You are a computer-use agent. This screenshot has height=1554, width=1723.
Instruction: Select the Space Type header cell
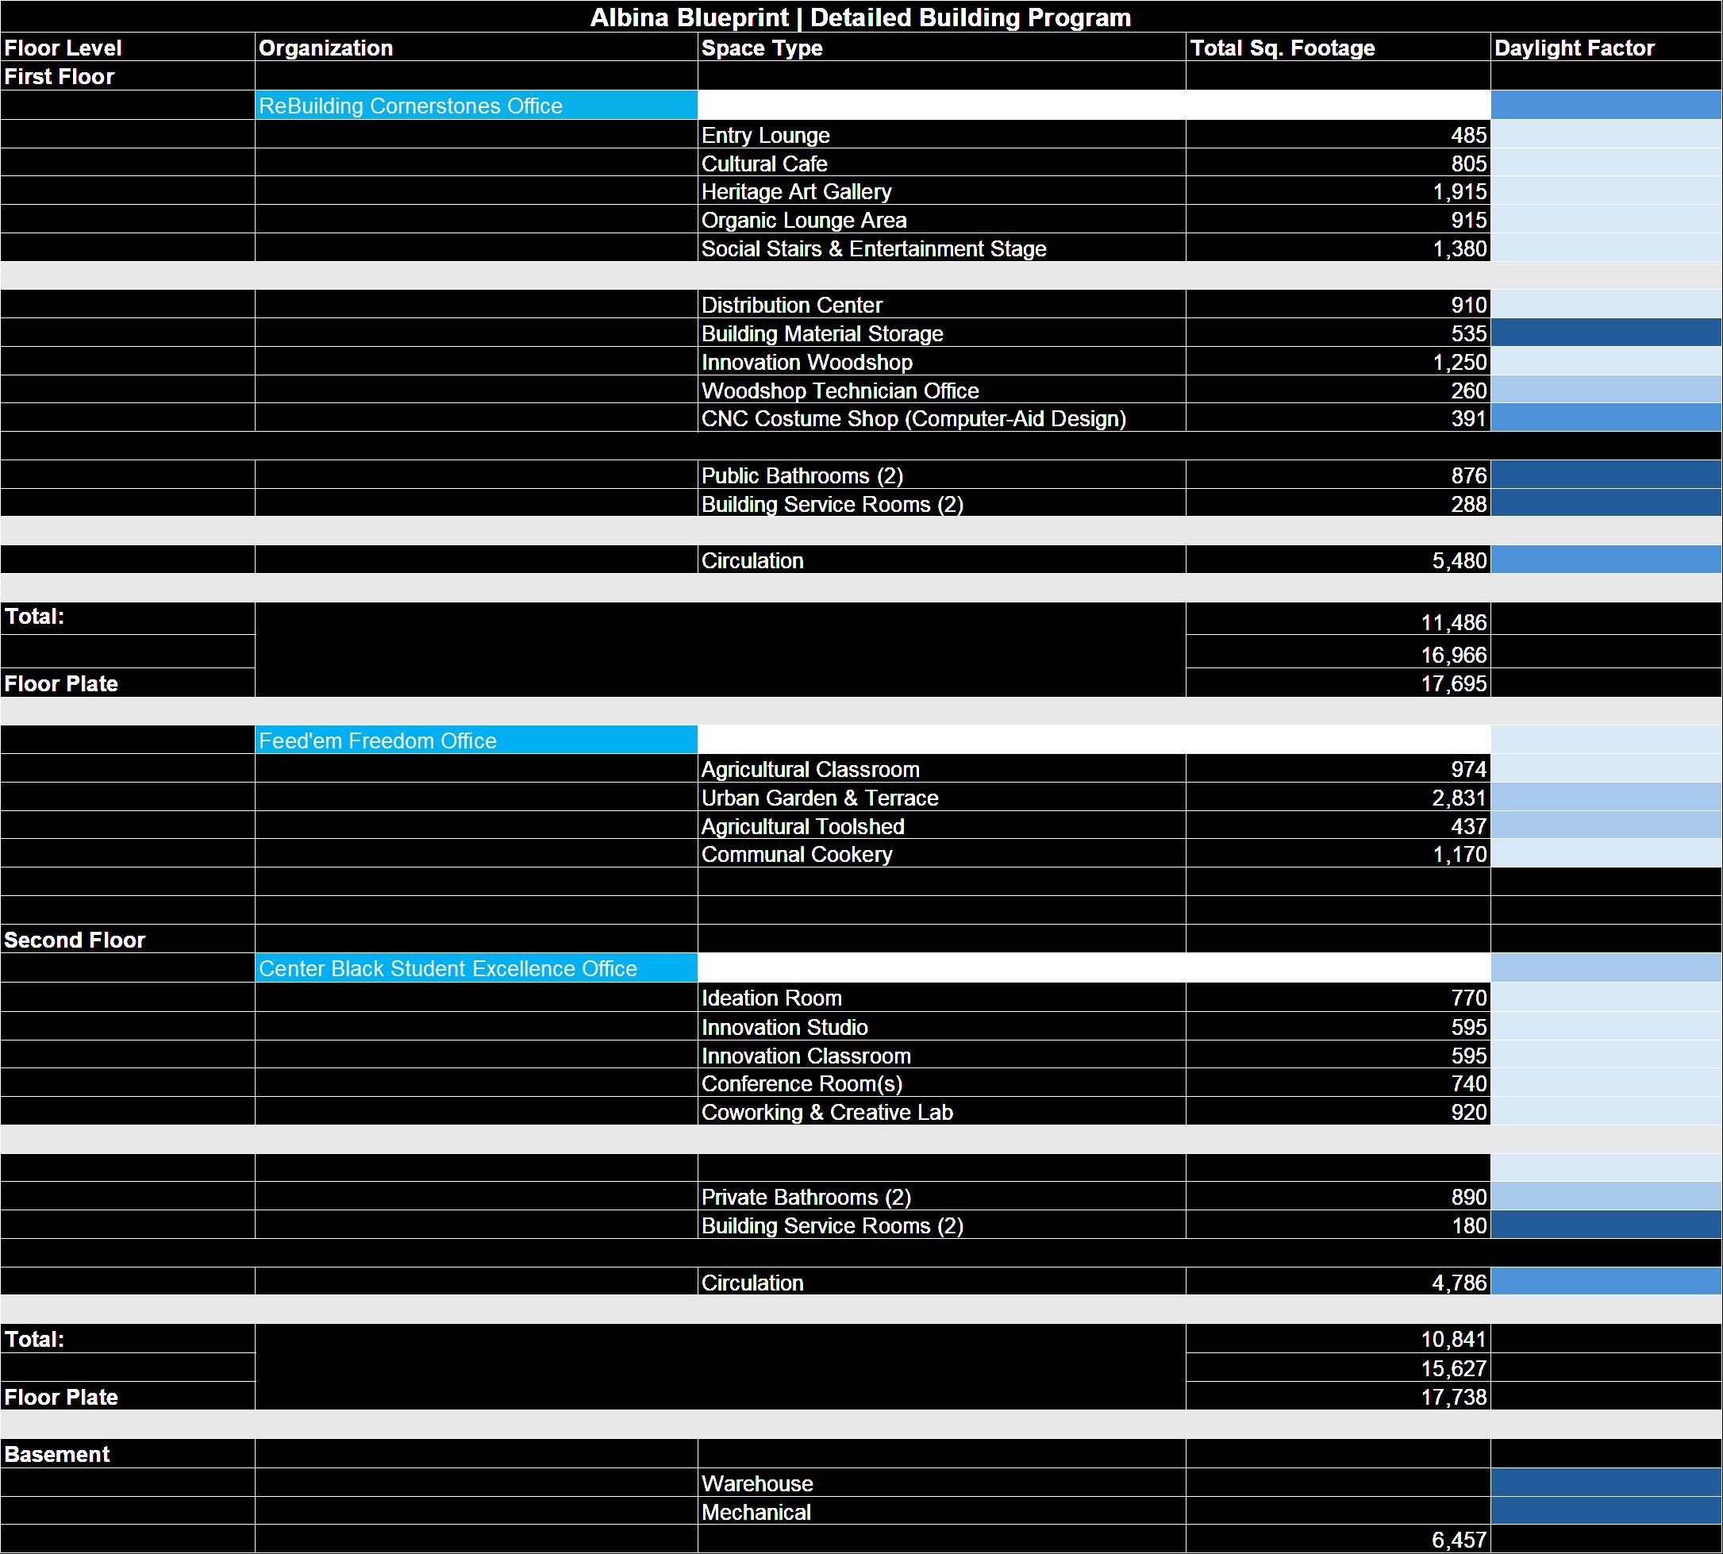tap(941, 48)
